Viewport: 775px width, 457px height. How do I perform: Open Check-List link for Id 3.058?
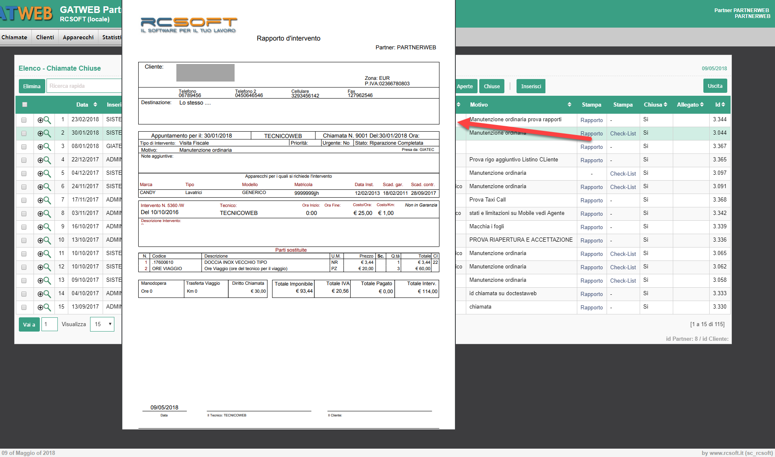tap(623, 281)
